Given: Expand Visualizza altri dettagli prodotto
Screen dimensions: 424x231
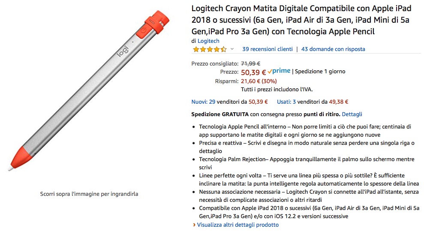Looking at the screenshot, I should [238, 225].
